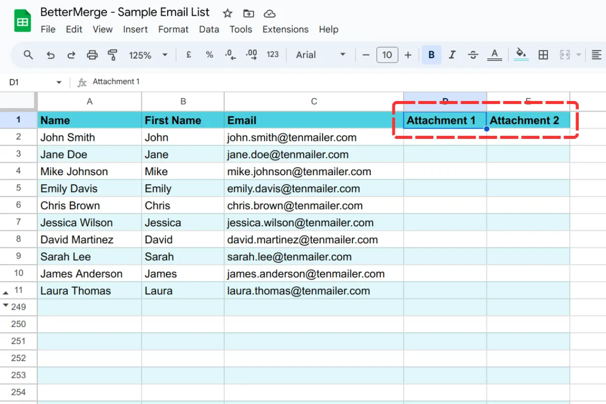The image size is (606, 404).
Task: Apply currency format to selection
Action: [188, 55]
